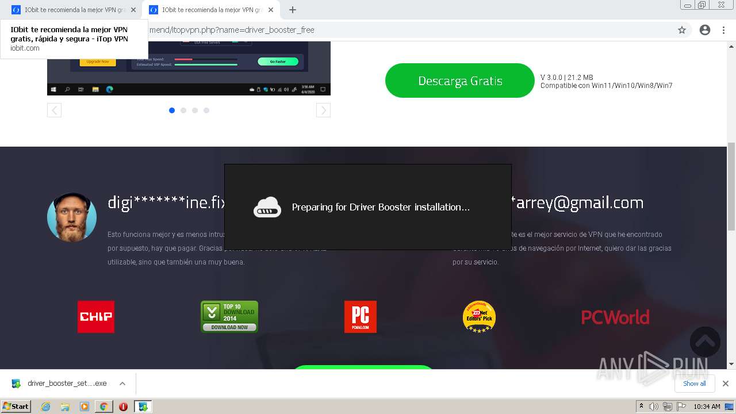Switch to the first IObit tab

(x=73, y=10)
